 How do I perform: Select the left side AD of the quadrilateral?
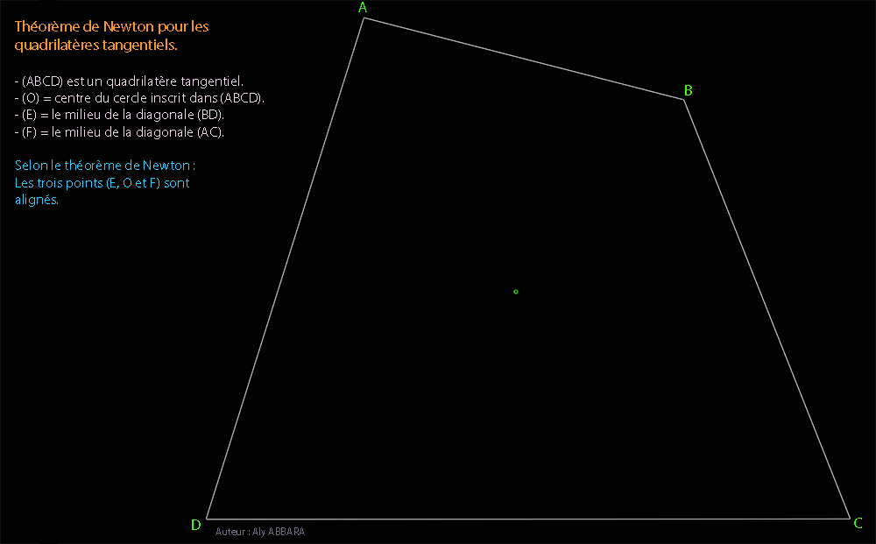286,268
